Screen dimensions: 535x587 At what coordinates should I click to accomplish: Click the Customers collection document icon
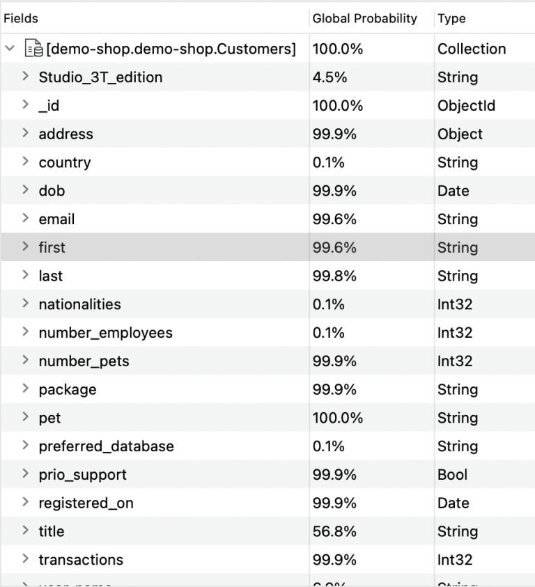(33, 49)
